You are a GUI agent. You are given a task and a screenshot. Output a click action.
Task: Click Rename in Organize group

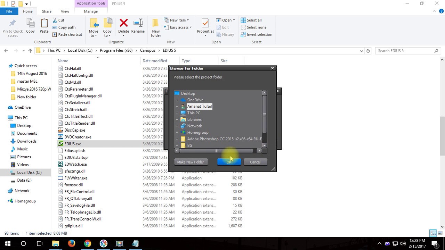pos(138,27)
